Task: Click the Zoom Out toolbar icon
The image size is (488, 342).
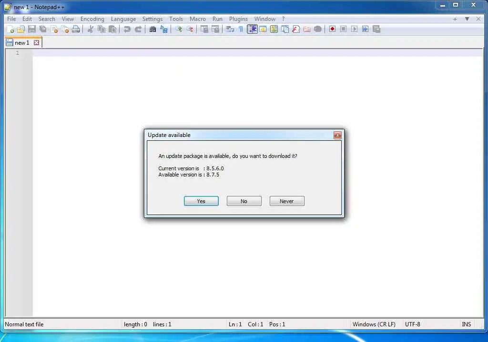Action: point(189,29)
